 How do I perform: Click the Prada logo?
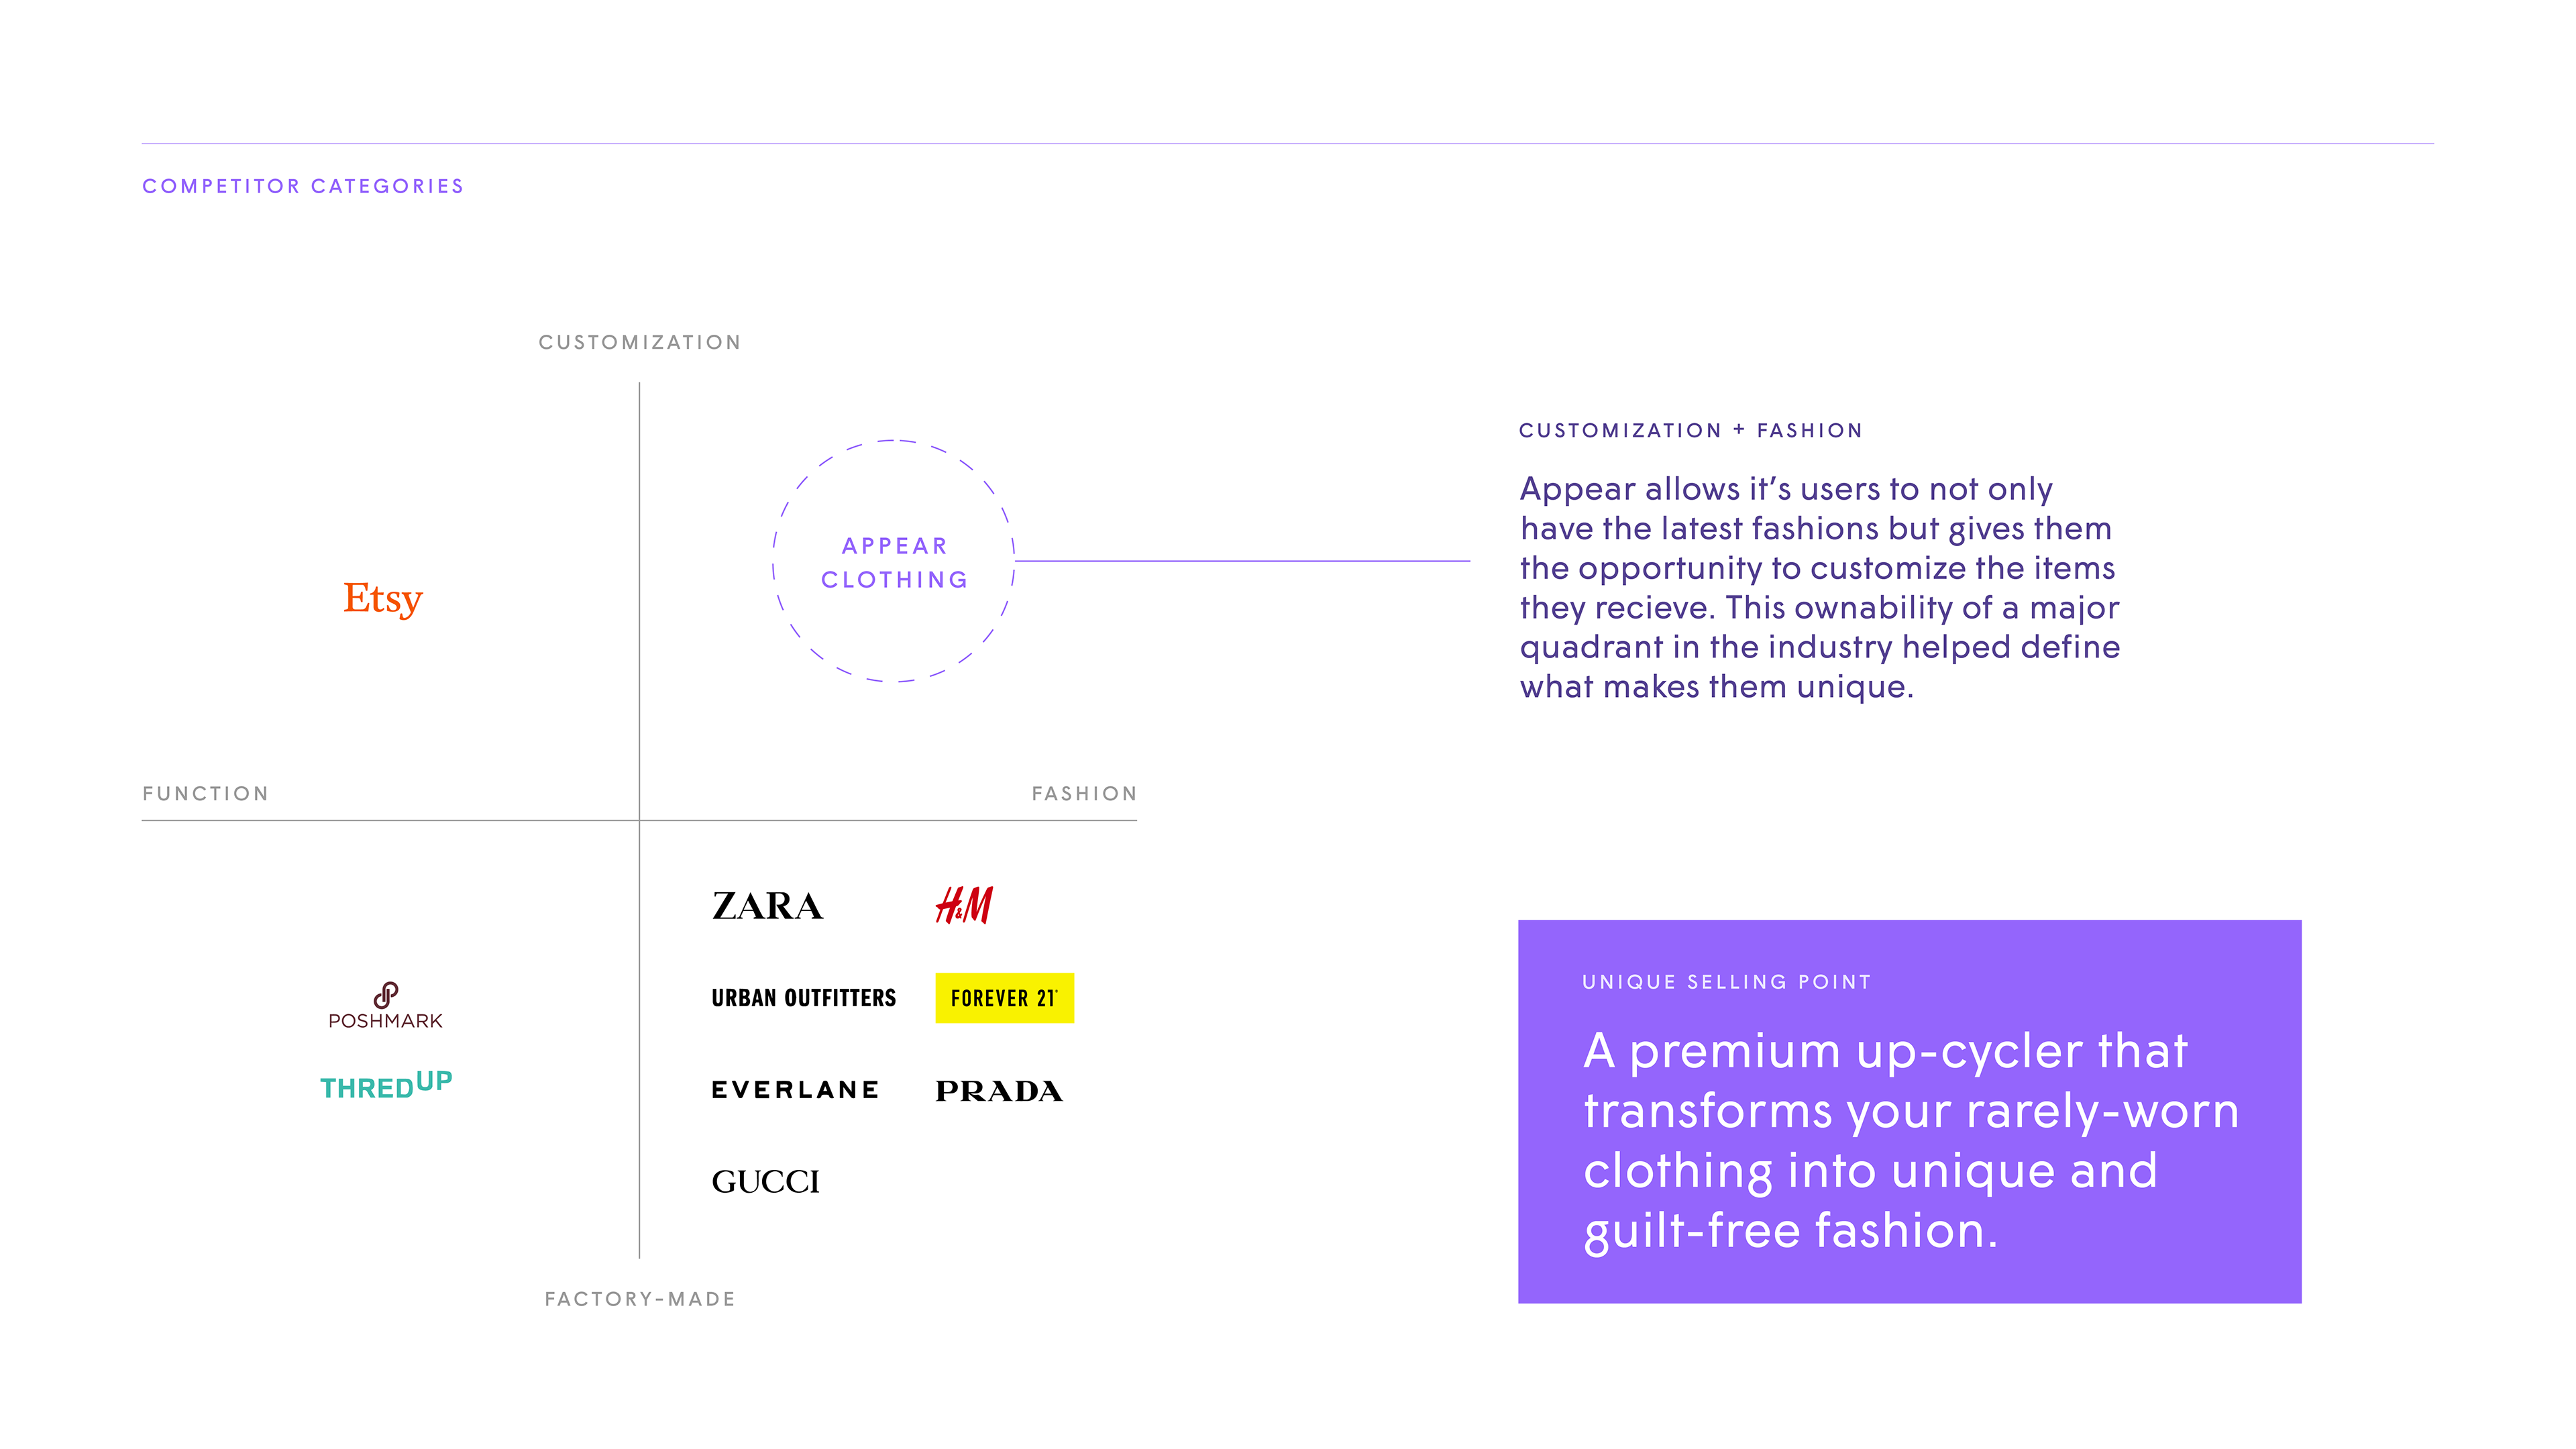click(x=999, y=1091)
